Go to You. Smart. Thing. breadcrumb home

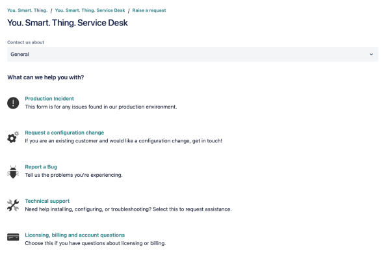tap(27, 10)
